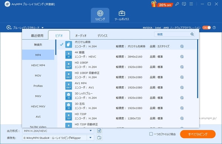Click the オリジナル保持 preset icon

(68, 44)
